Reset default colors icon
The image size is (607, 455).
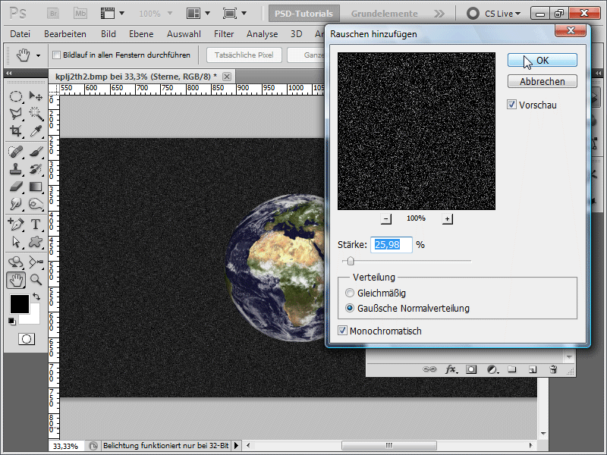click(12, 321)
